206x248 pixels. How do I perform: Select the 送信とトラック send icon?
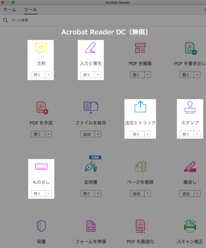[x=140, y=107]
